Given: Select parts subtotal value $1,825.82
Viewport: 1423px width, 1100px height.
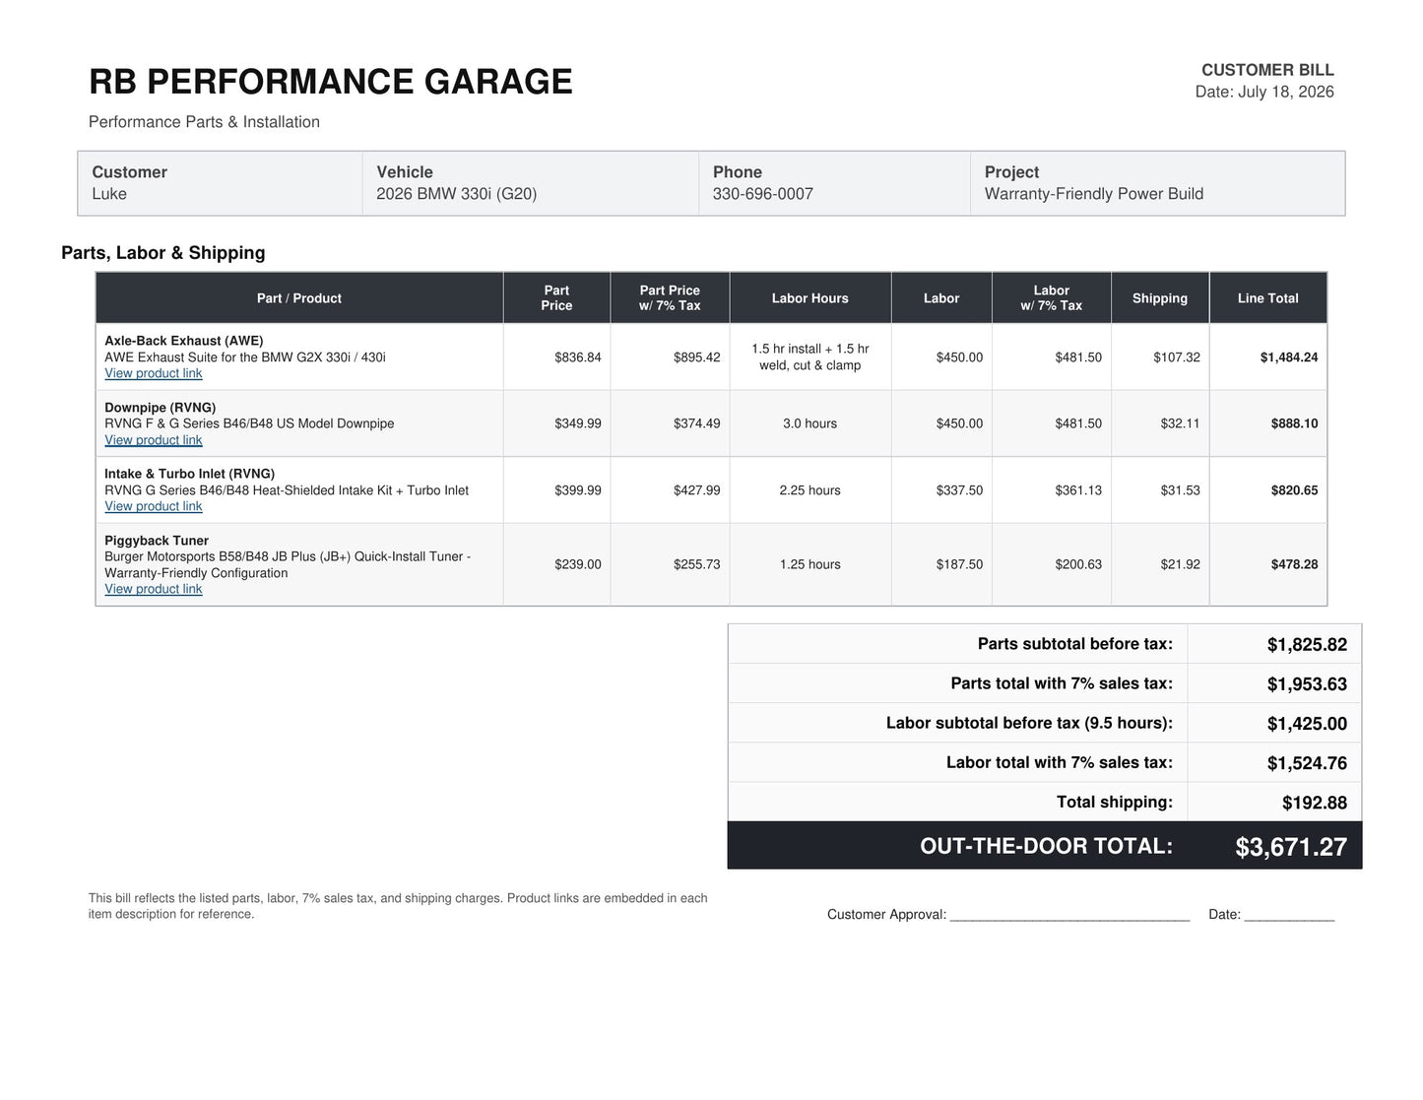Looking at the screenshot, I should point(1307,645).
